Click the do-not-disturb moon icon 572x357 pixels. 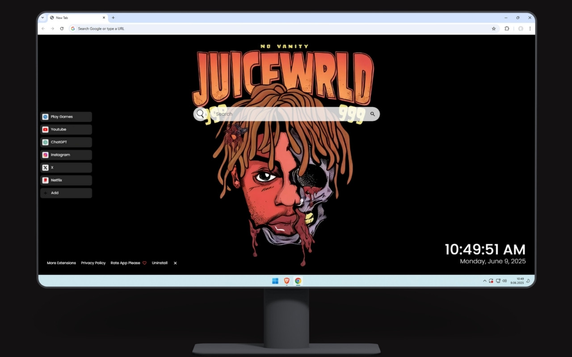[528, 281]
